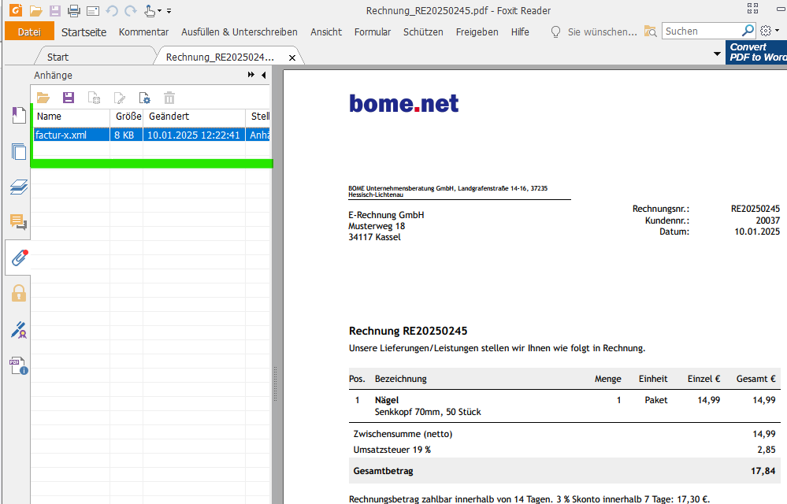Click the lightbulb tell-me icon

[x=555, y=32]
